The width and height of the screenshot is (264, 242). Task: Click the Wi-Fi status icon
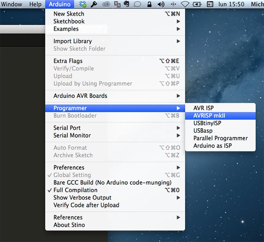tap(185, 5)
